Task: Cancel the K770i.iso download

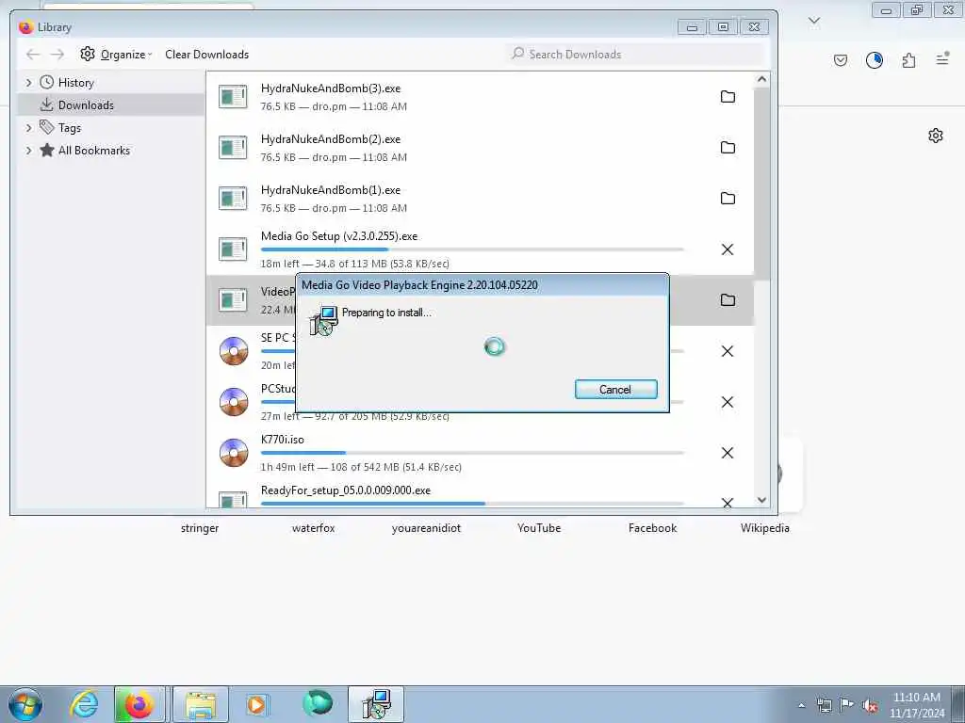Action: 728,453
